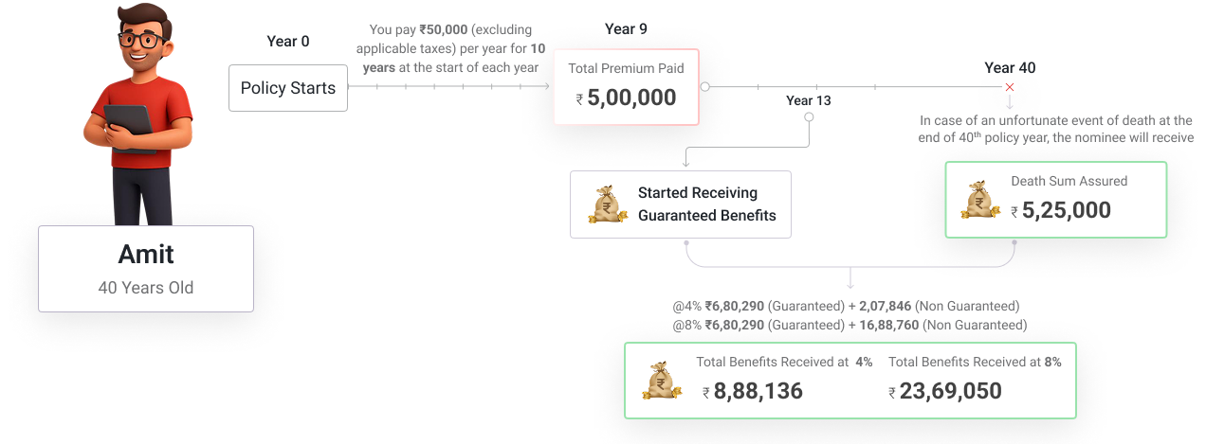Click the Policy Starts box
This screenshot has height=444, width=1206.
pyautogui.click(x=288, y=88)
